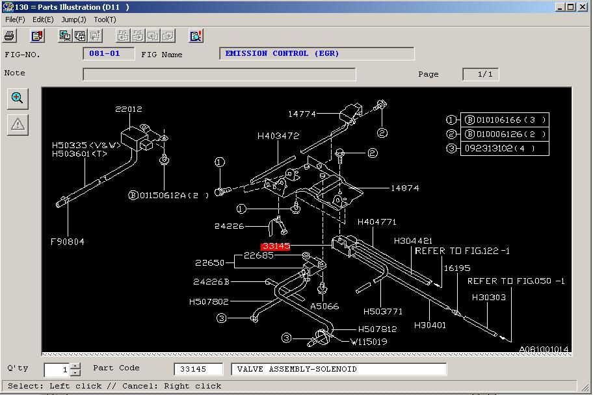
Task: Select part code 22685 in the diagram
Action: (258, 255)
